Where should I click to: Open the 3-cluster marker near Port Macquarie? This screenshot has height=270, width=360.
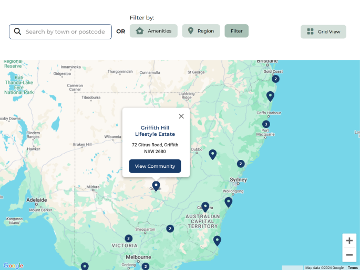coord(266,124)
